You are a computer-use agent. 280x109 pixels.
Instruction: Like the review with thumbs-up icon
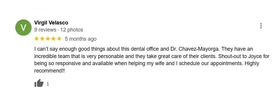[39, 83]
